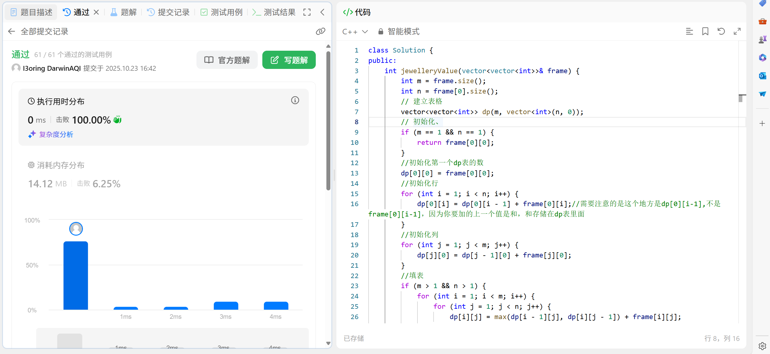Image resolution: width=770 pixels, height=354 pixels.
Task: Open the C++ language dropdown
Action: (x=355, y=31)
